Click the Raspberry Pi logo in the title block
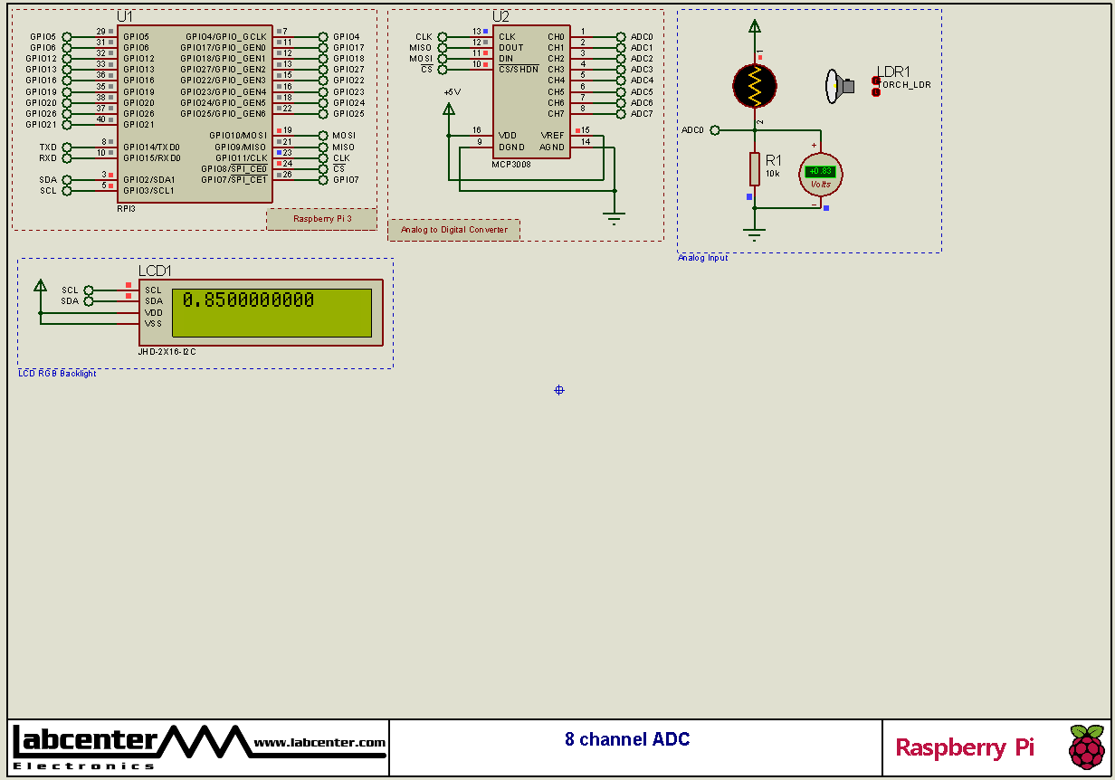 tap(1087, 748)
